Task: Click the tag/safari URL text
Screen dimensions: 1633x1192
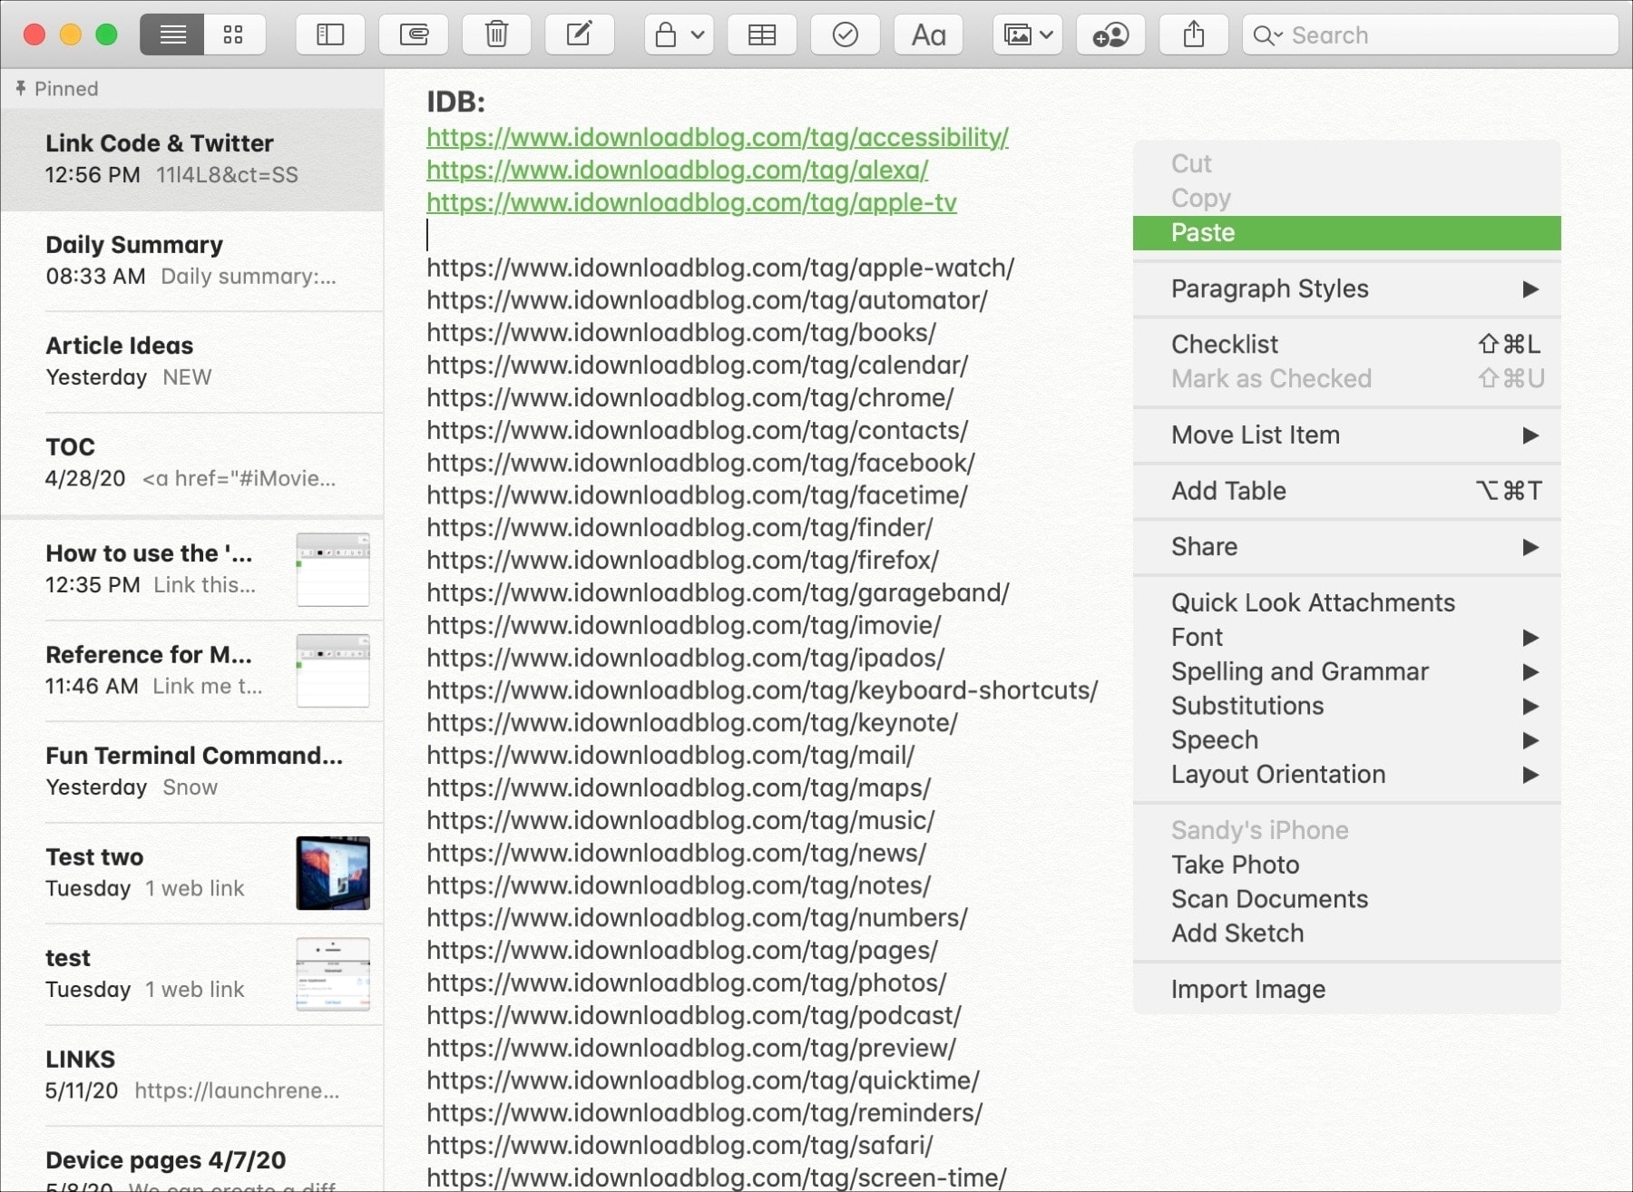Action: (x=680, y=1146)
